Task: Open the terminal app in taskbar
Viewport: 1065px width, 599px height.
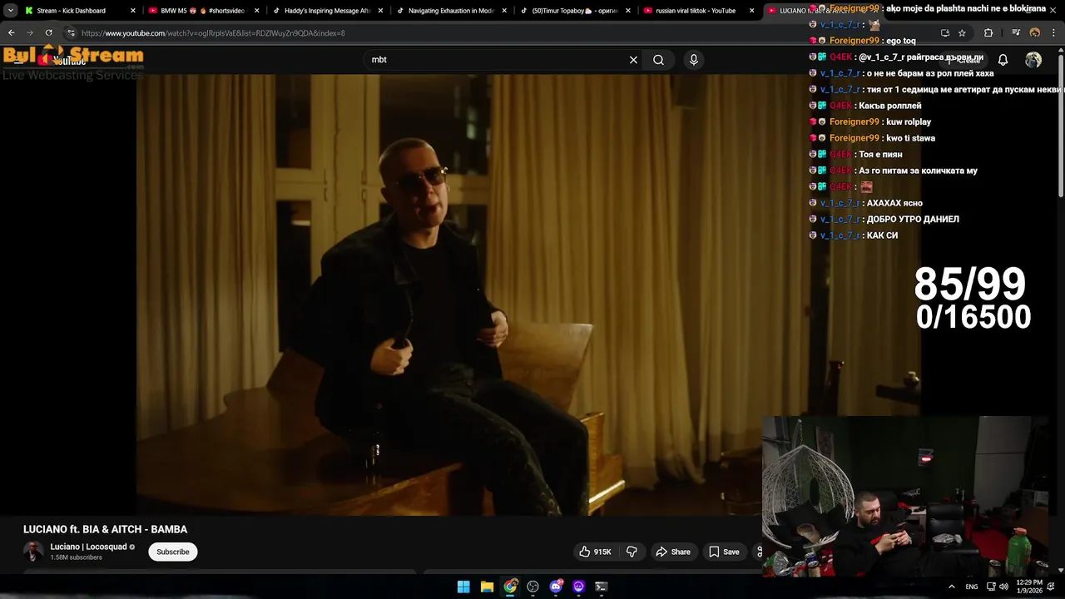Action: click(602, 587)
